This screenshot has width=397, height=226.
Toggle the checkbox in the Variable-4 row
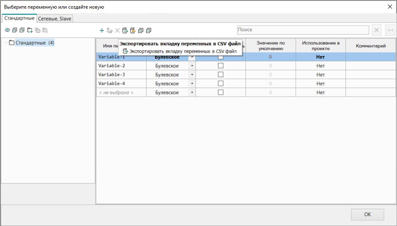(220, 84)
